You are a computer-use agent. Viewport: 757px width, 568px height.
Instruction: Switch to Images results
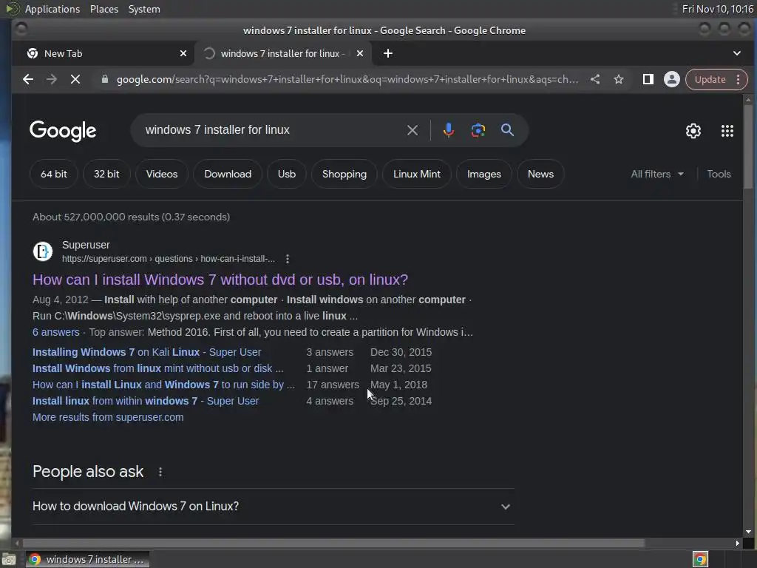tap(483, 174)
